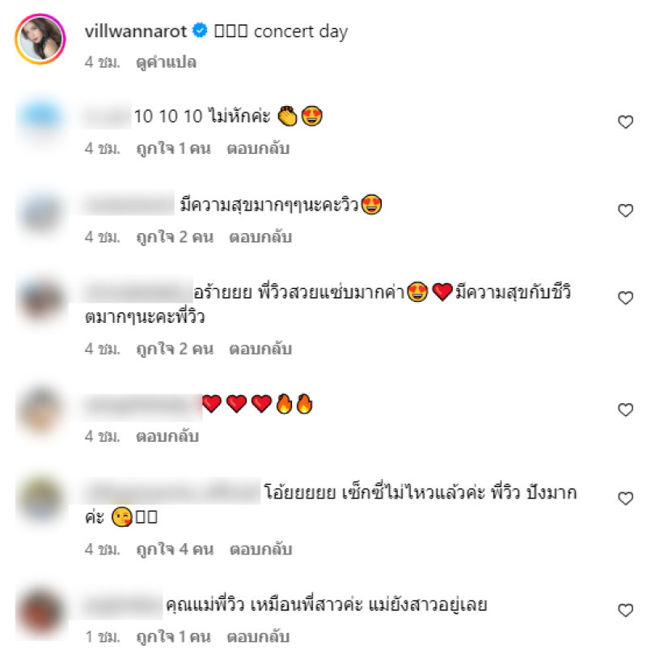The height and width of the screenshot is (662, 647).
Task: Open the villwannarot username link
Action: point(136,32)
